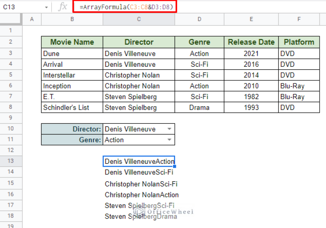Select the row 13 header
The height and width of the screenshot is (228, 326).
tap(11, 161)
